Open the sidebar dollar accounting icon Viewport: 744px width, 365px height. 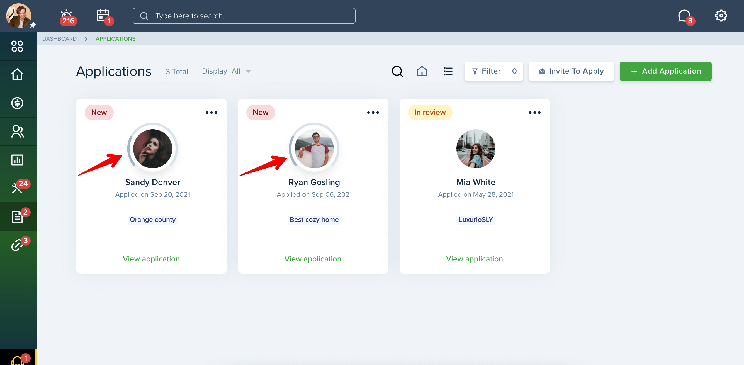[x=17, y=103]
